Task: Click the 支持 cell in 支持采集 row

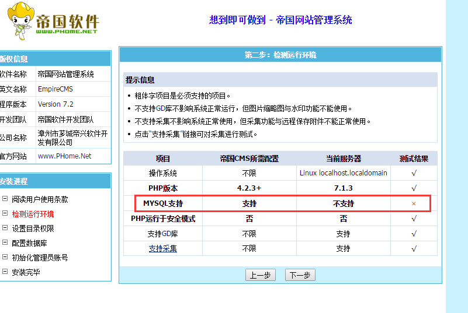Action: tap(343, 248)
